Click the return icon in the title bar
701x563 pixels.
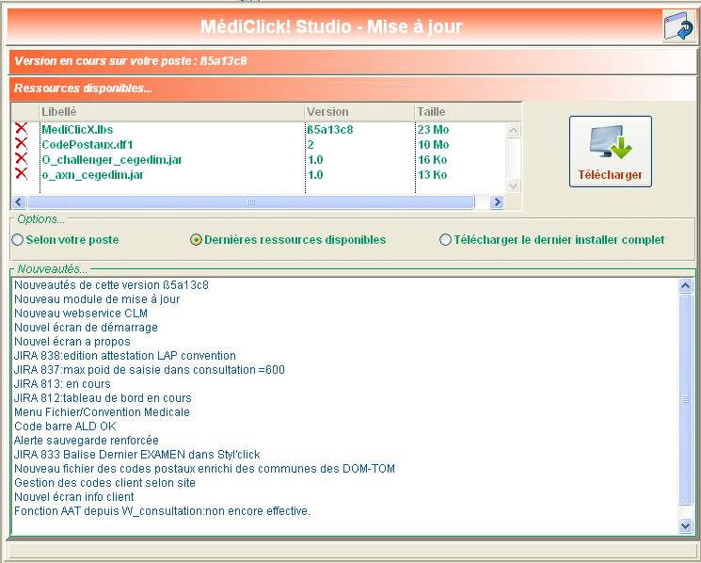click(678, 26)
